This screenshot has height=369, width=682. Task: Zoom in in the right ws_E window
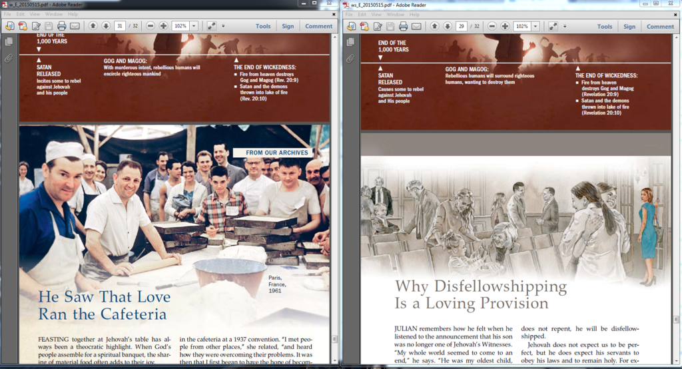(x=505, y=27)
